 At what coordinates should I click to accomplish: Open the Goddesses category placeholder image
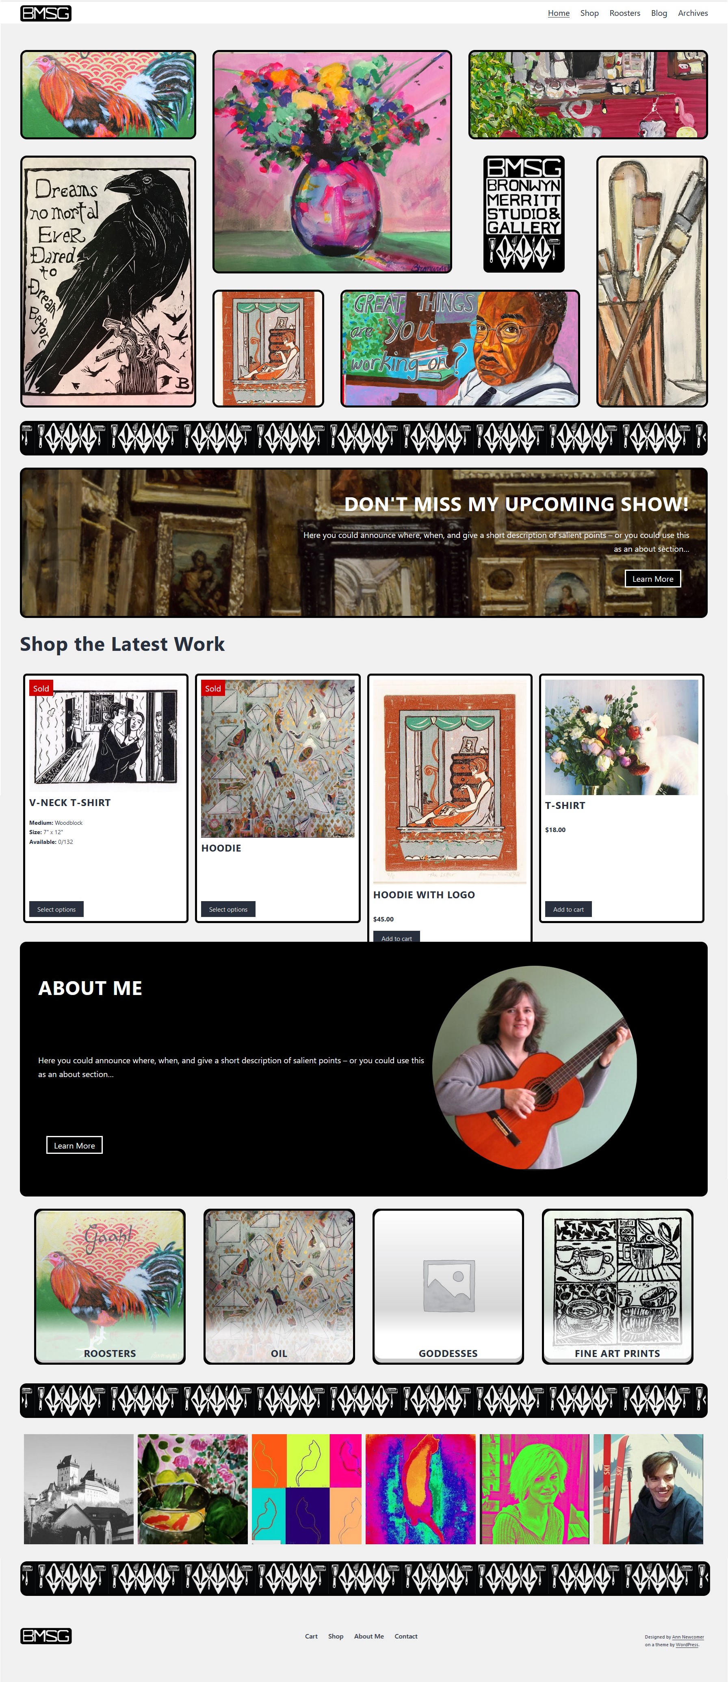tap(448, 1285)
